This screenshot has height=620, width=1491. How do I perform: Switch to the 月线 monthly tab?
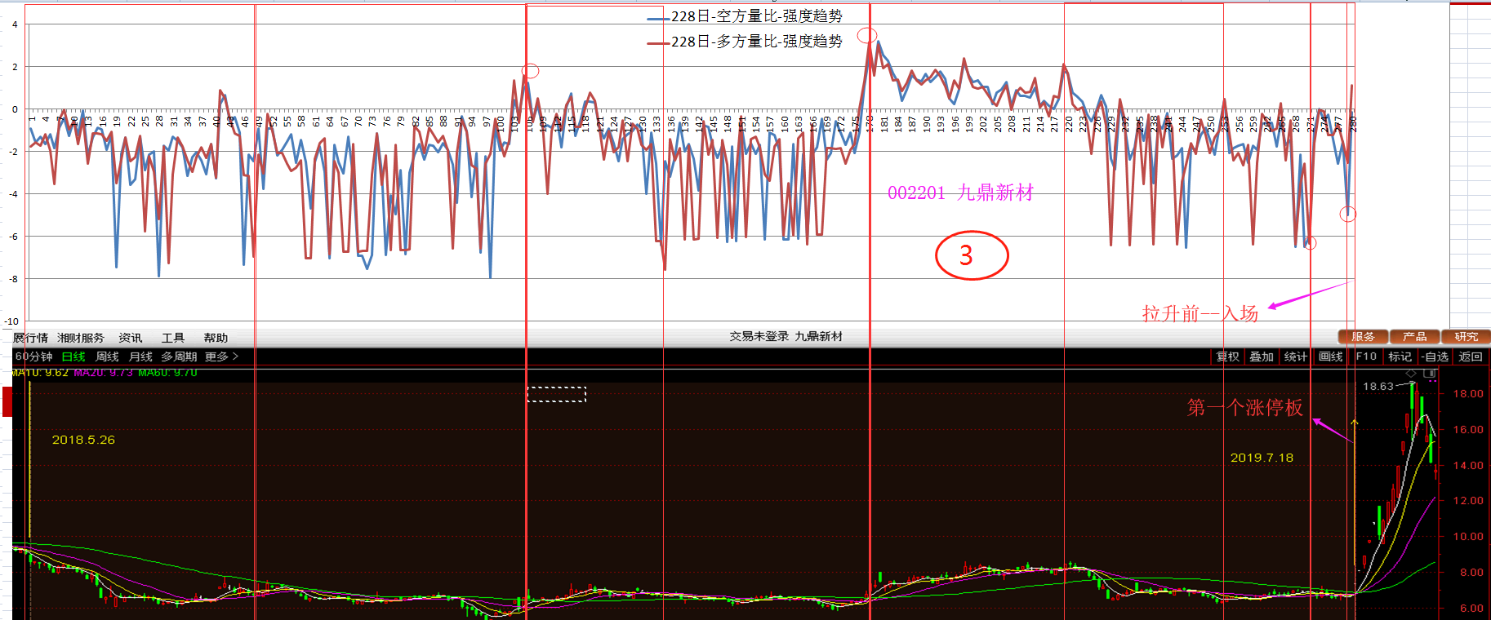(140, 356)
